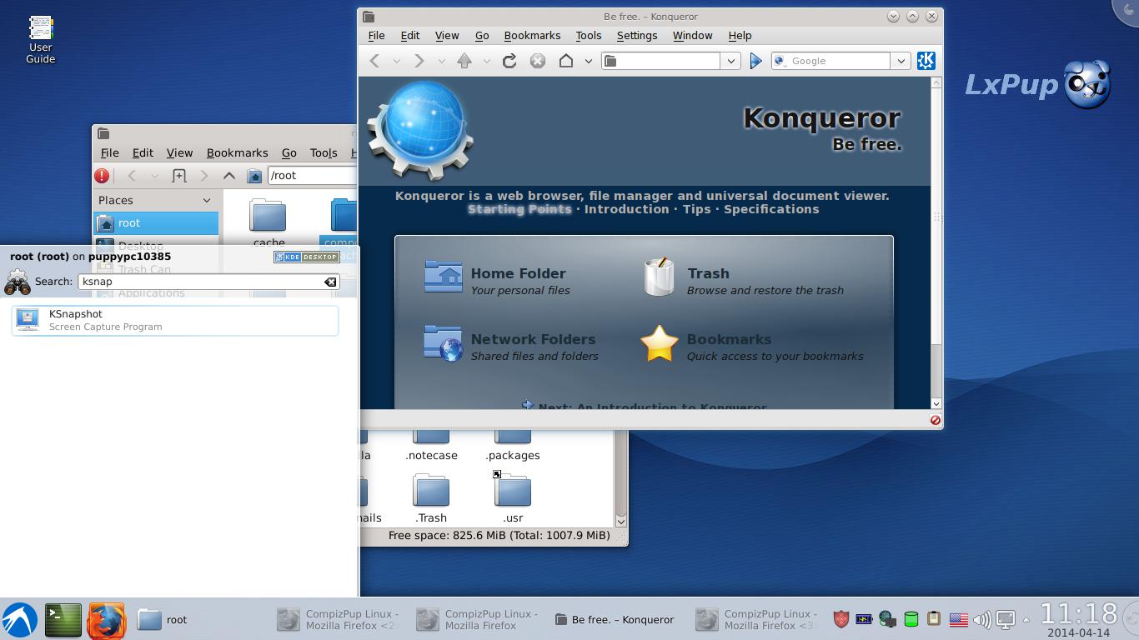Click the clipboard tray icon
Viewport: 1139px width, 640px height.
pos(935,619)
